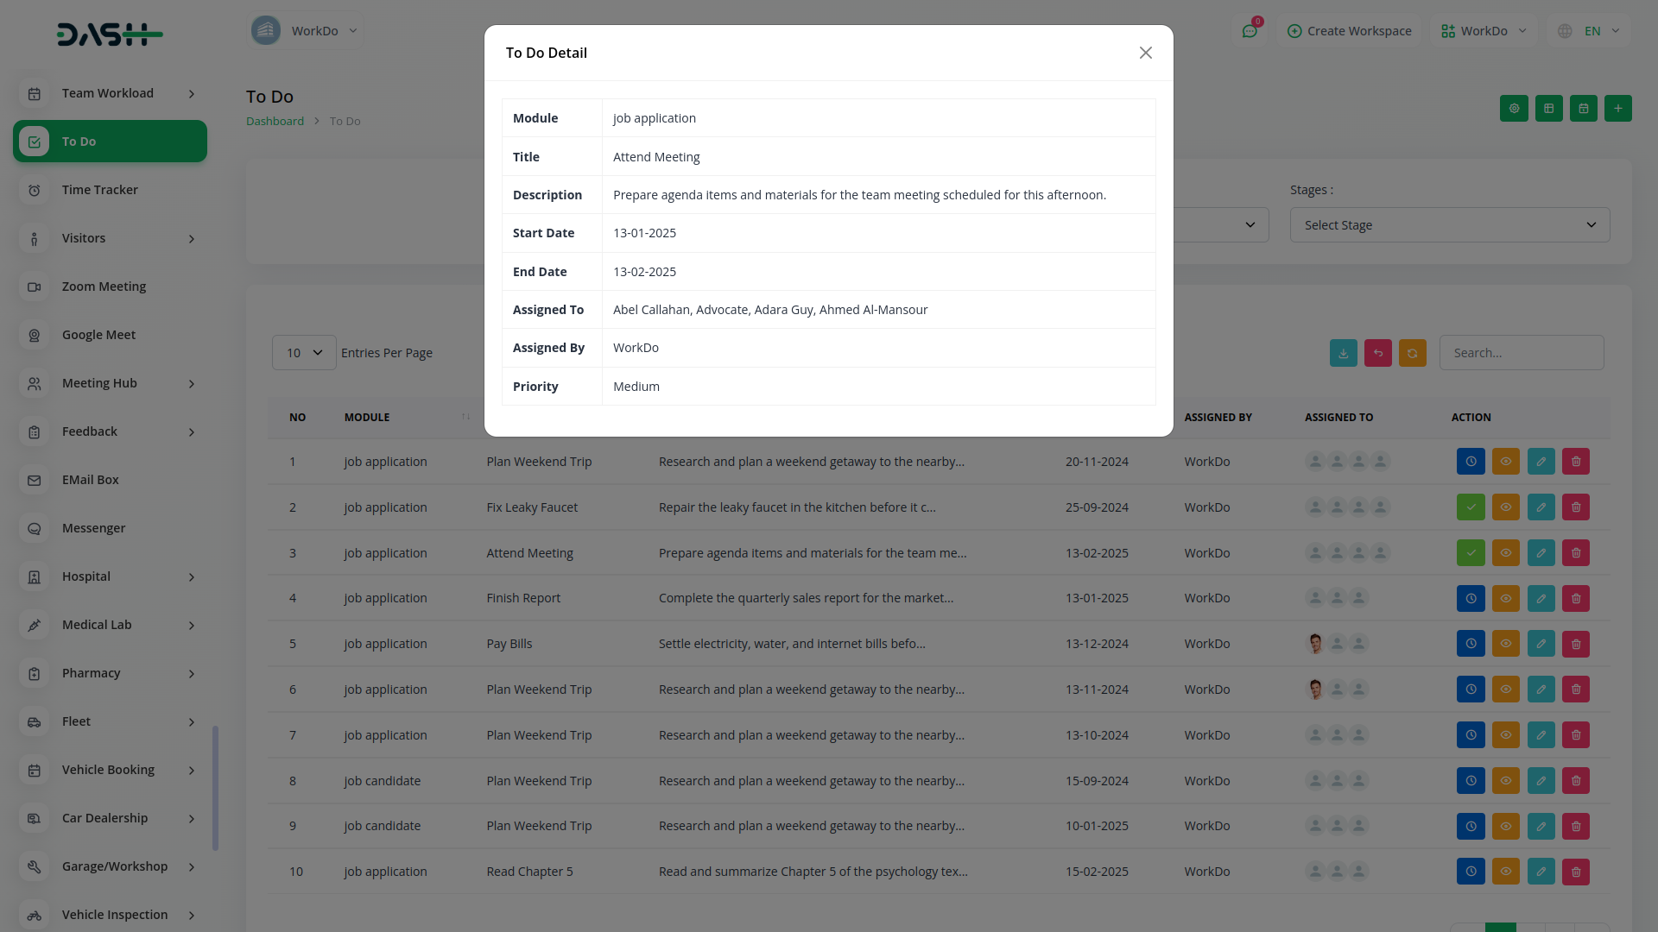Click Create Workspace button

[x=1349, y=31]
